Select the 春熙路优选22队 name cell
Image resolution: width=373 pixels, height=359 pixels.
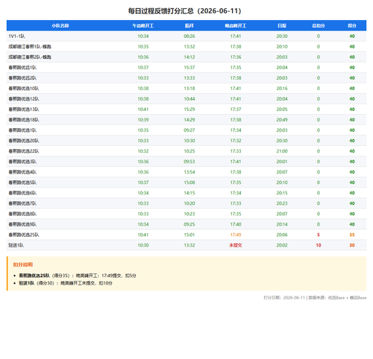click(24, 151)
